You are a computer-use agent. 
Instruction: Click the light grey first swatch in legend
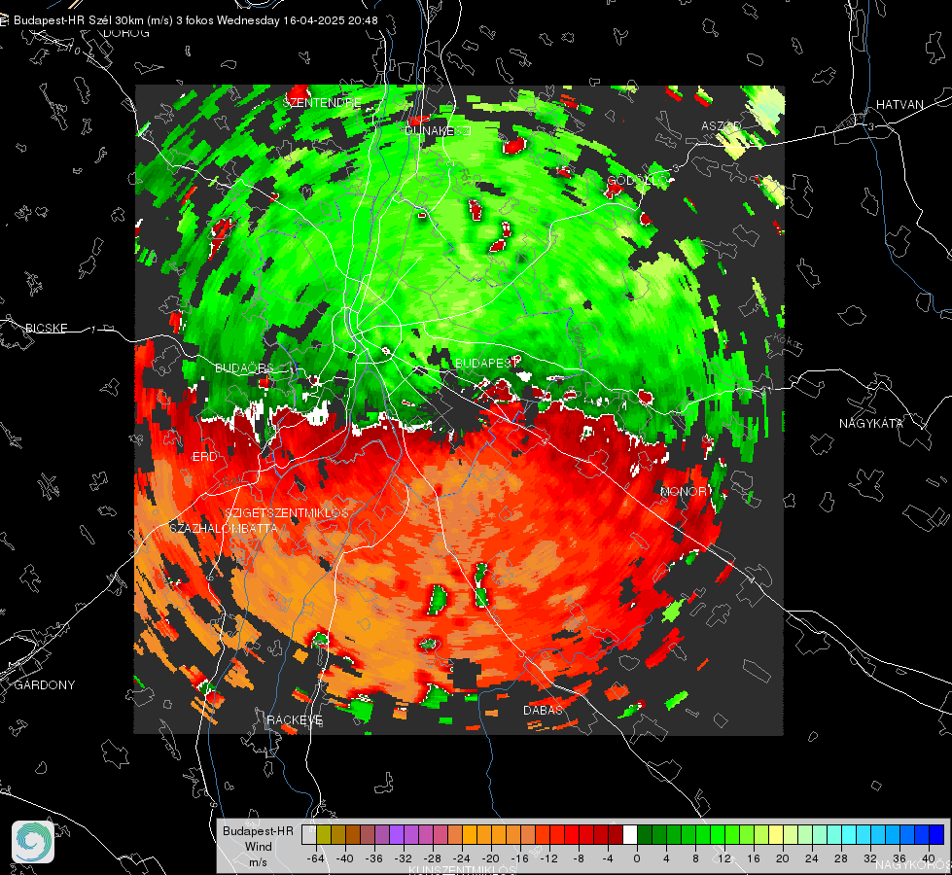[309, 835]
